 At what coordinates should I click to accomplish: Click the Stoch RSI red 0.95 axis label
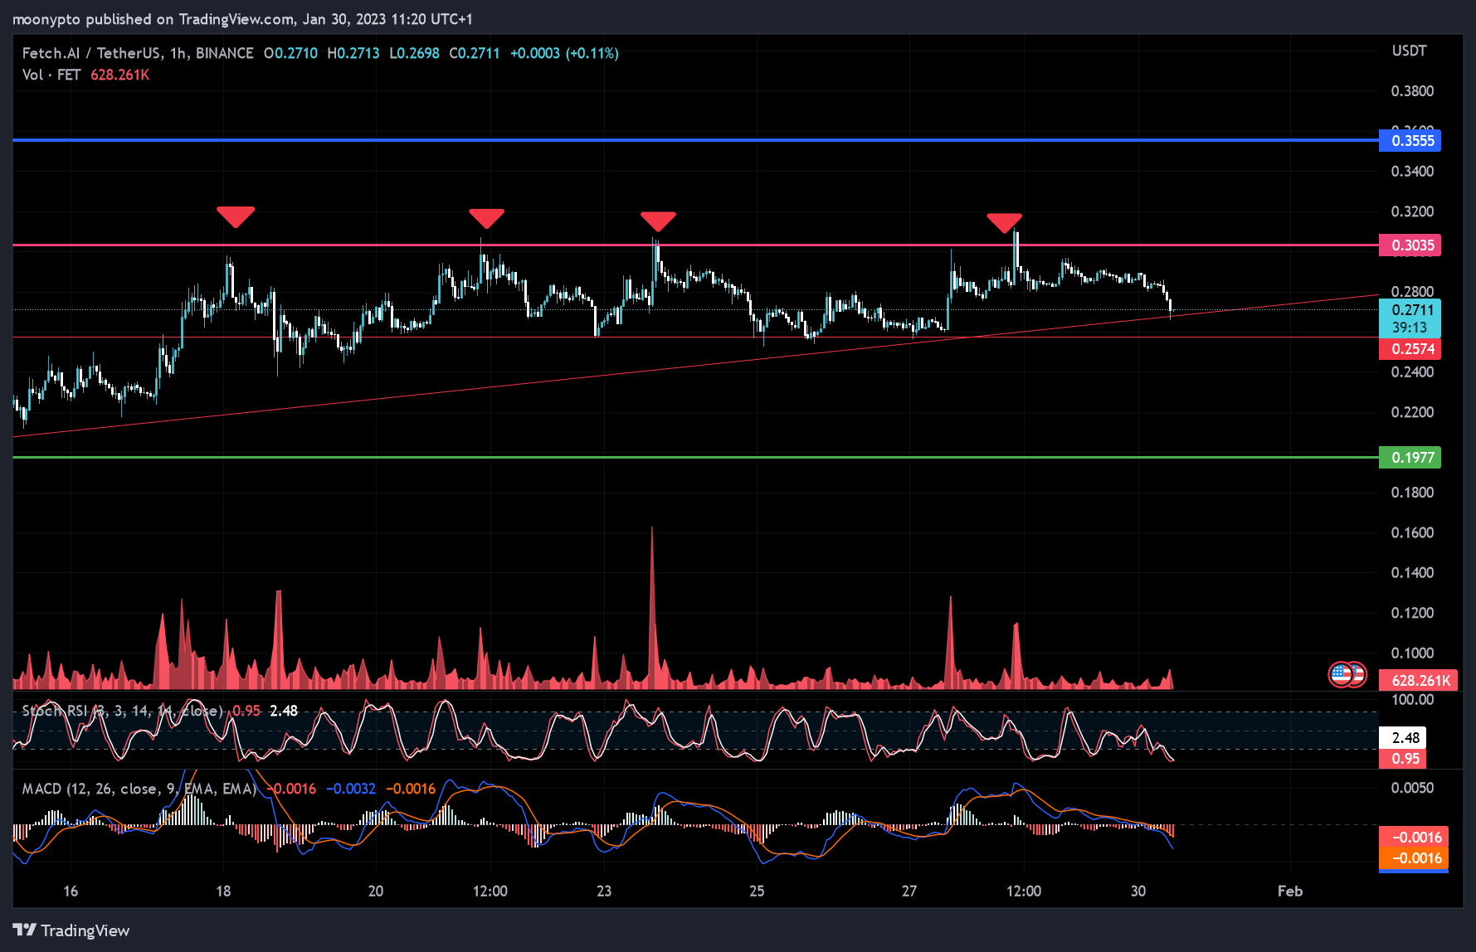1402,758
